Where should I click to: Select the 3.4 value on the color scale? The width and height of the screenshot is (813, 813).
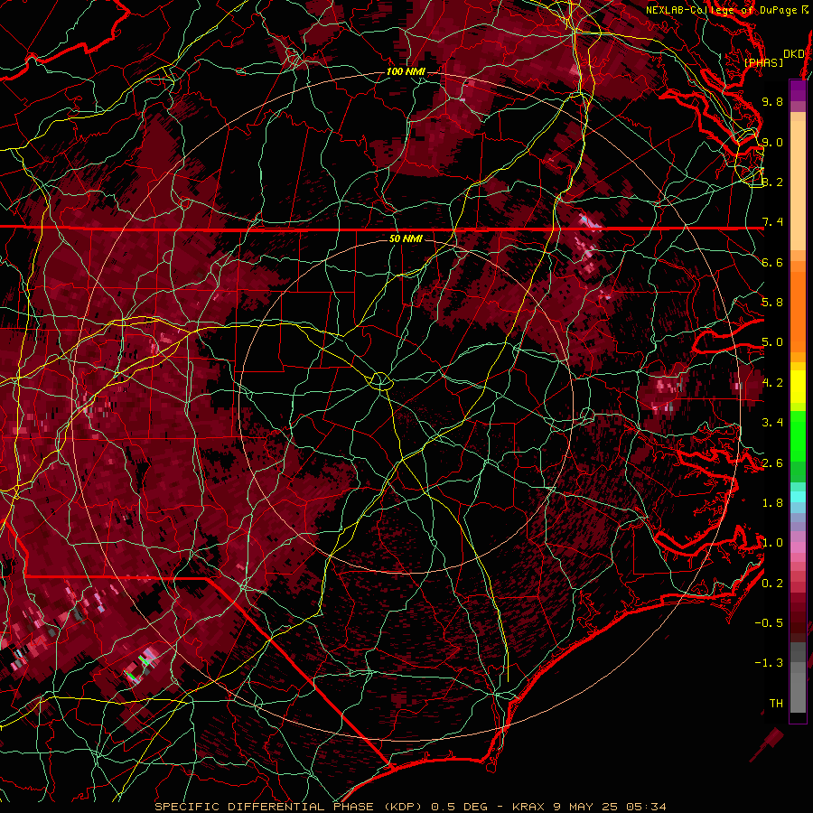coord(772,423)
